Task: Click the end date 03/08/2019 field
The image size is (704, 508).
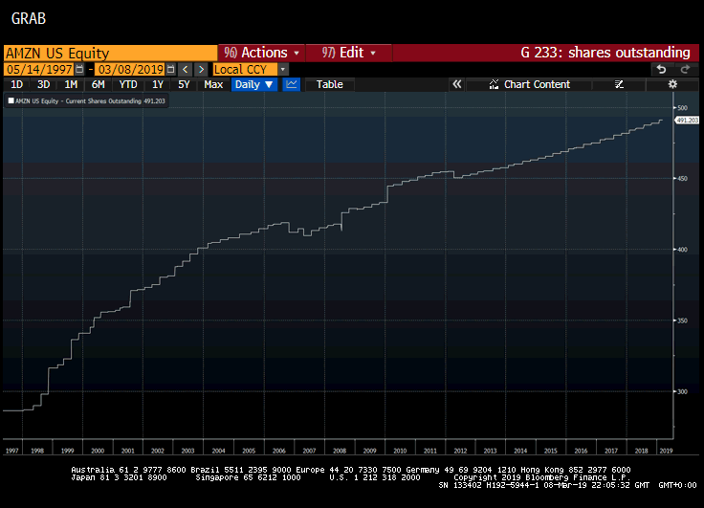Action: tap(131, 70)
